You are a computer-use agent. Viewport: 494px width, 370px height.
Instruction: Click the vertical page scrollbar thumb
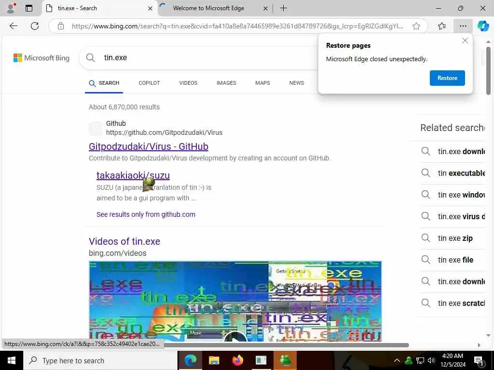(488, 71)
